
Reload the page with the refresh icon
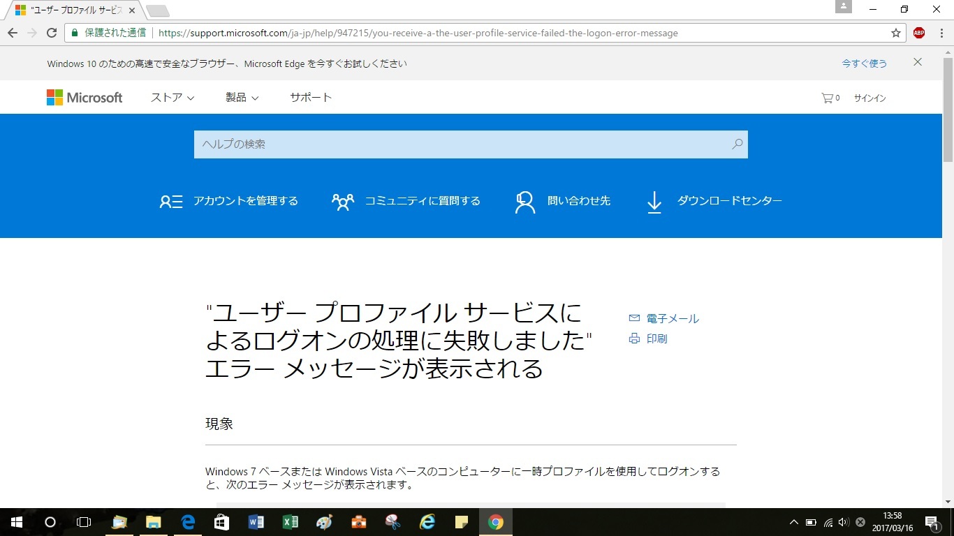pos(51,33)
